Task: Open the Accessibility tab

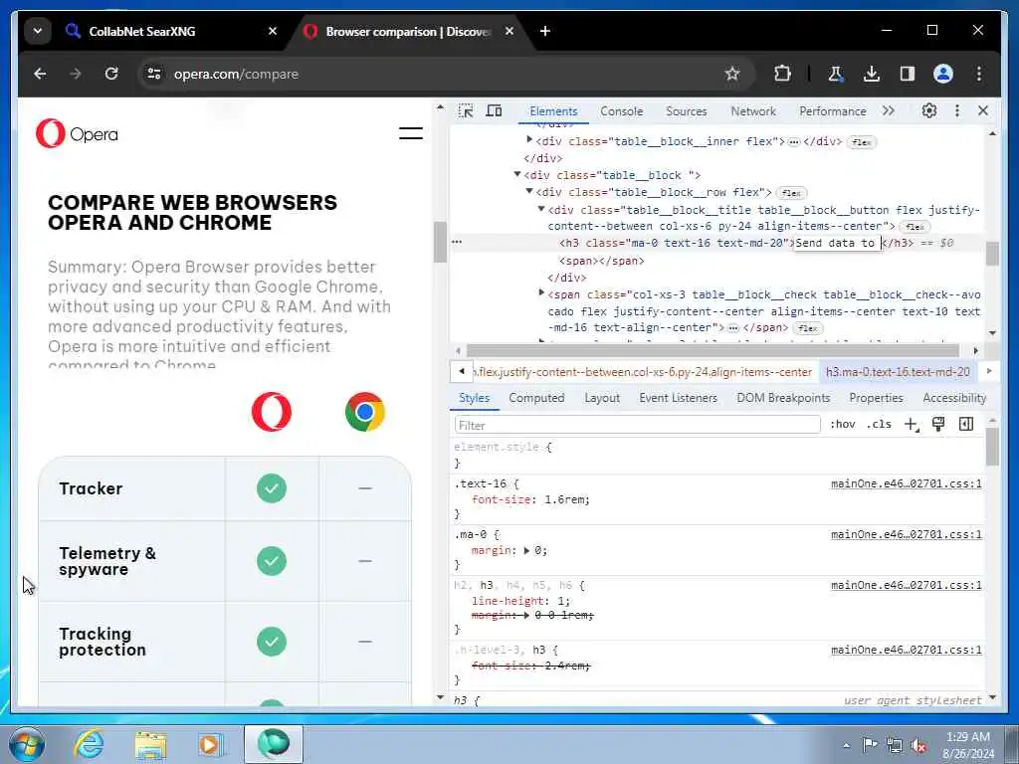Action: click(954, 398)
